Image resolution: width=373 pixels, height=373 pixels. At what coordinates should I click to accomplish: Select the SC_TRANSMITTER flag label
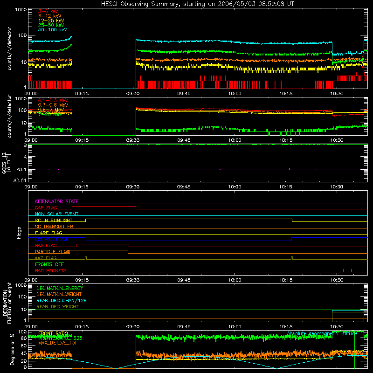point(54,227)
